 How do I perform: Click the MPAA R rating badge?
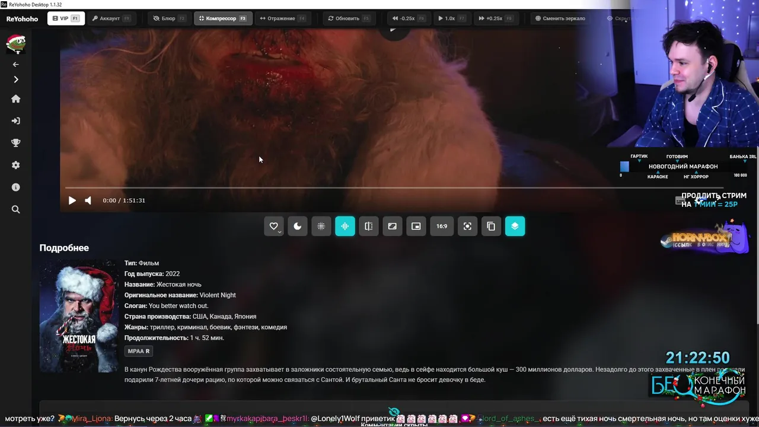pyautogui.click(x=139, y=351)
